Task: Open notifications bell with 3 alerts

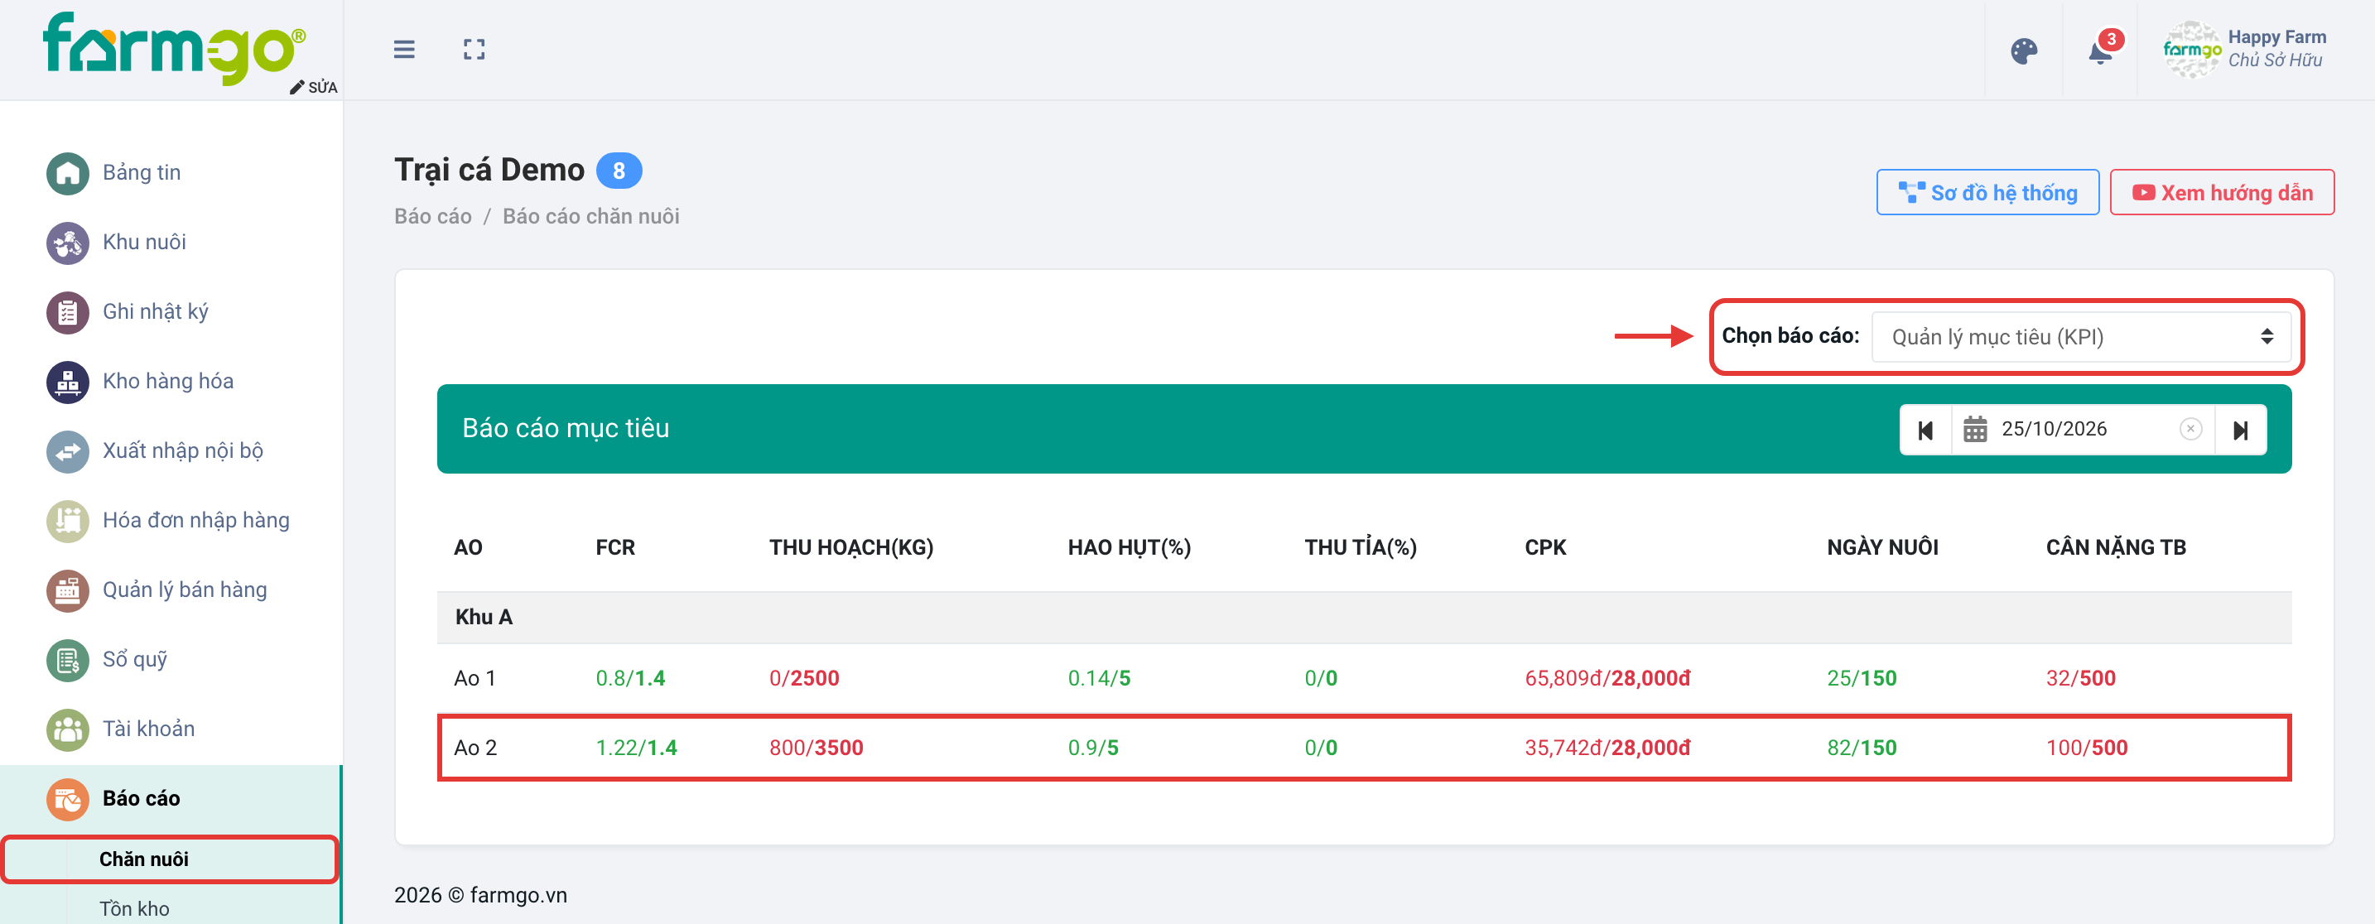Action: tap(2101, 51)
